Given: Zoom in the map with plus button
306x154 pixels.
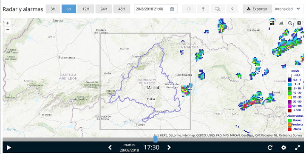Looking at the screenshot, I should point(8,23).
